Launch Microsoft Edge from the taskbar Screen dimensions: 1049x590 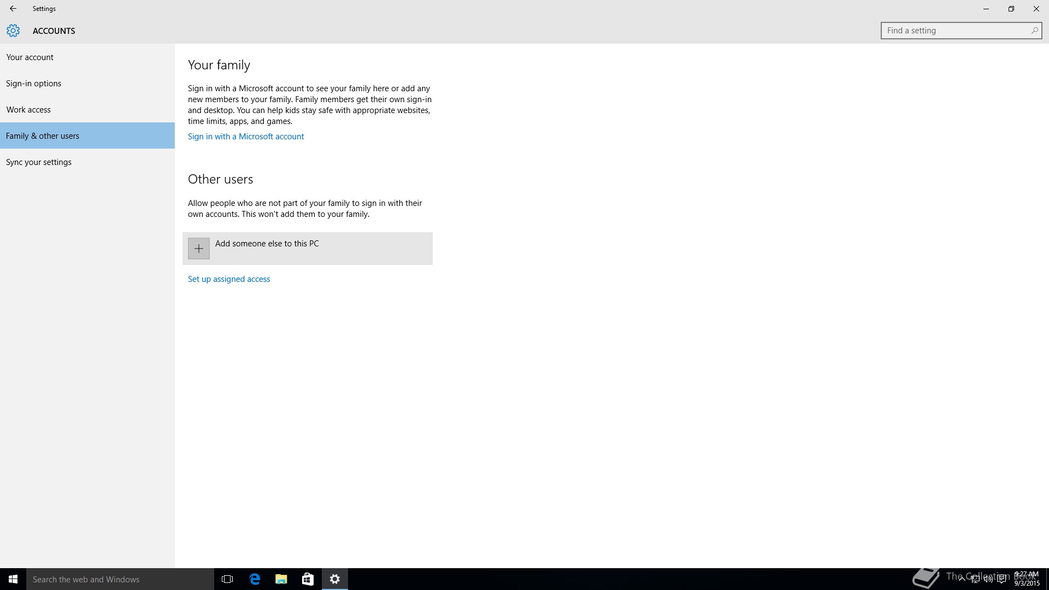tap(255, 579)
